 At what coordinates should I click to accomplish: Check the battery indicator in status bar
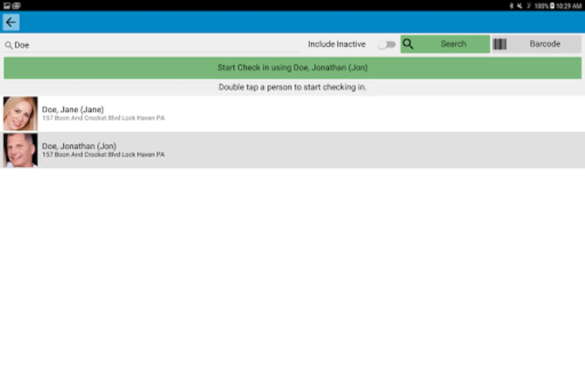pyautogui.click(x=552, y=6)
